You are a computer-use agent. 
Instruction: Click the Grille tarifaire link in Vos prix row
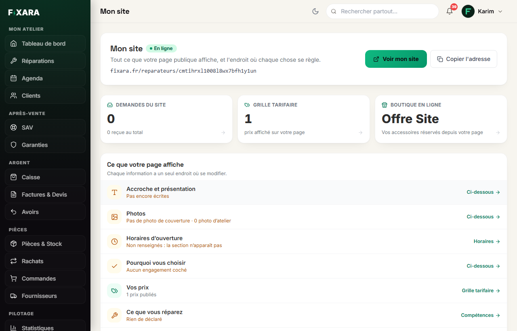coord(481,291)
